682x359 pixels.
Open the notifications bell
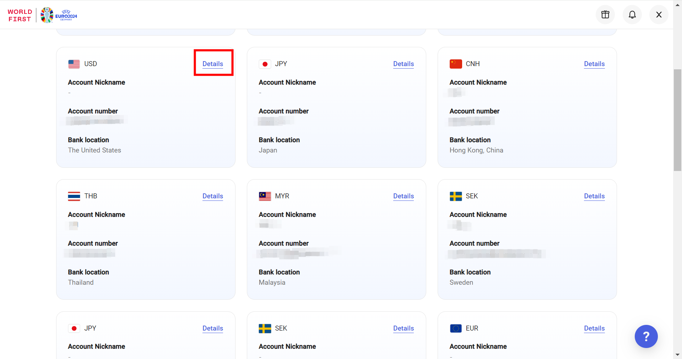(632, 15)
